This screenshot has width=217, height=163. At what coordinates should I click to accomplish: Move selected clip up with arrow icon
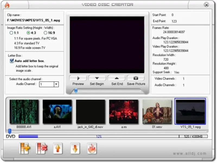coord(58,149)
